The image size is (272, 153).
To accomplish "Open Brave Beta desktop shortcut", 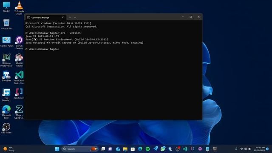I will [6, 76].
